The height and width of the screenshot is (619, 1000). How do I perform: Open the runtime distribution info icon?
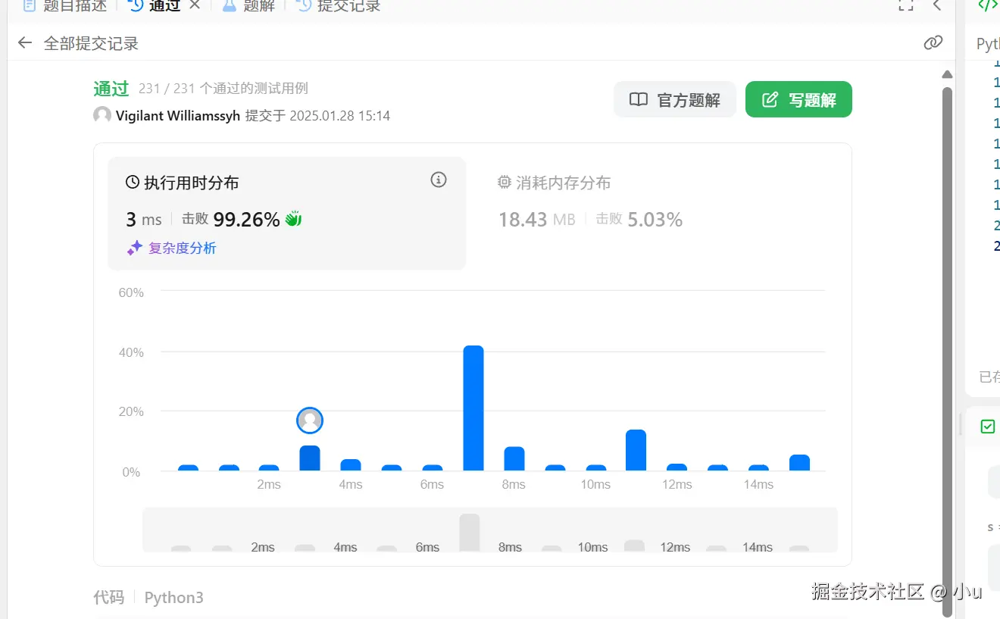pos(439,180)
